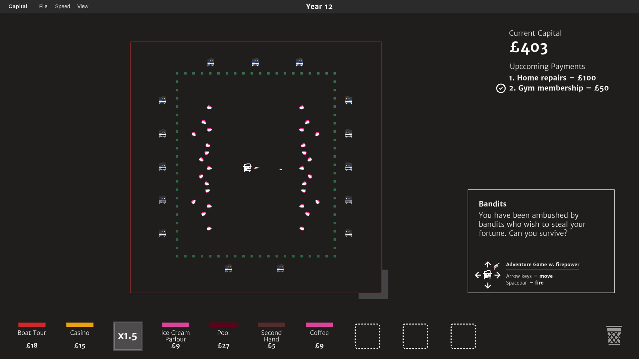Viewport: 639px width, 359px height.
Task: Click the first empty dashed card slot
Action: (x=367, y=336)
